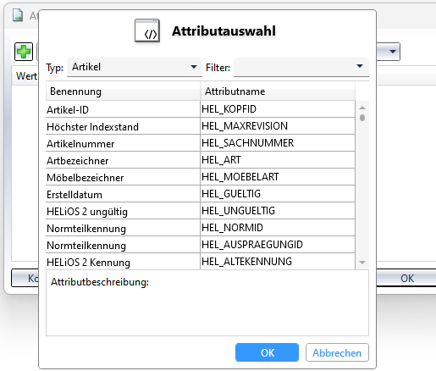
Task: Open the Filter dropdown
Action: tap(301, 67)
